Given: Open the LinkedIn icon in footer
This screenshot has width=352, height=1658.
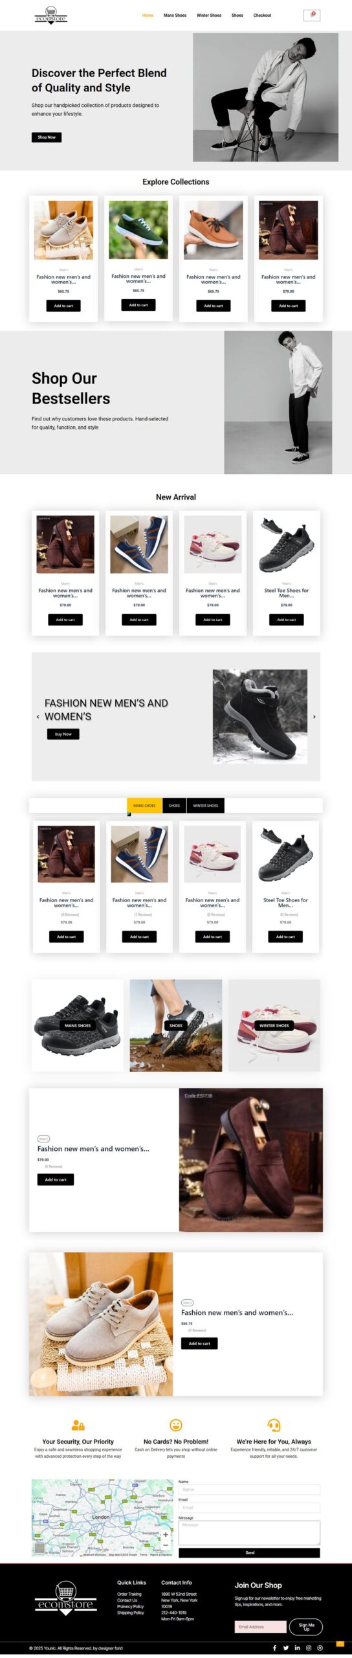Looking at the screenshot, I should [x=297, y=1648].
